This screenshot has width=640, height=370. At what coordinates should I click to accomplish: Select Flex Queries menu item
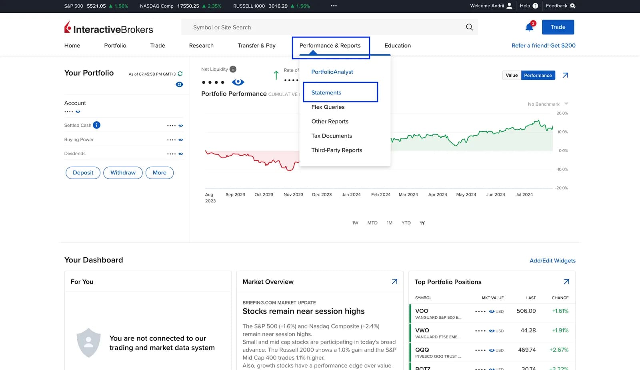328,107
